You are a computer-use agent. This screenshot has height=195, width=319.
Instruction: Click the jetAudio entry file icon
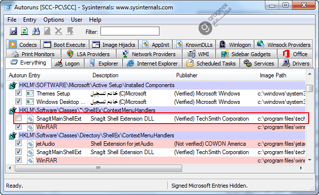[x=31, y=144]
